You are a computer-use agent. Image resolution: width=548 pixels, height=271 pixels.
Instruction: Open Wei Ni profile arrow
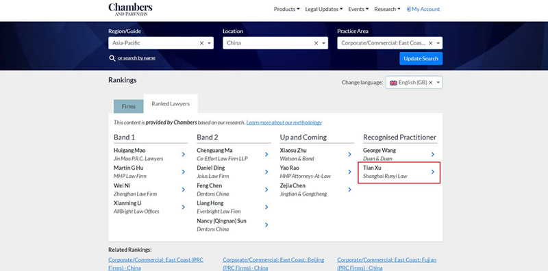point(183,190)
